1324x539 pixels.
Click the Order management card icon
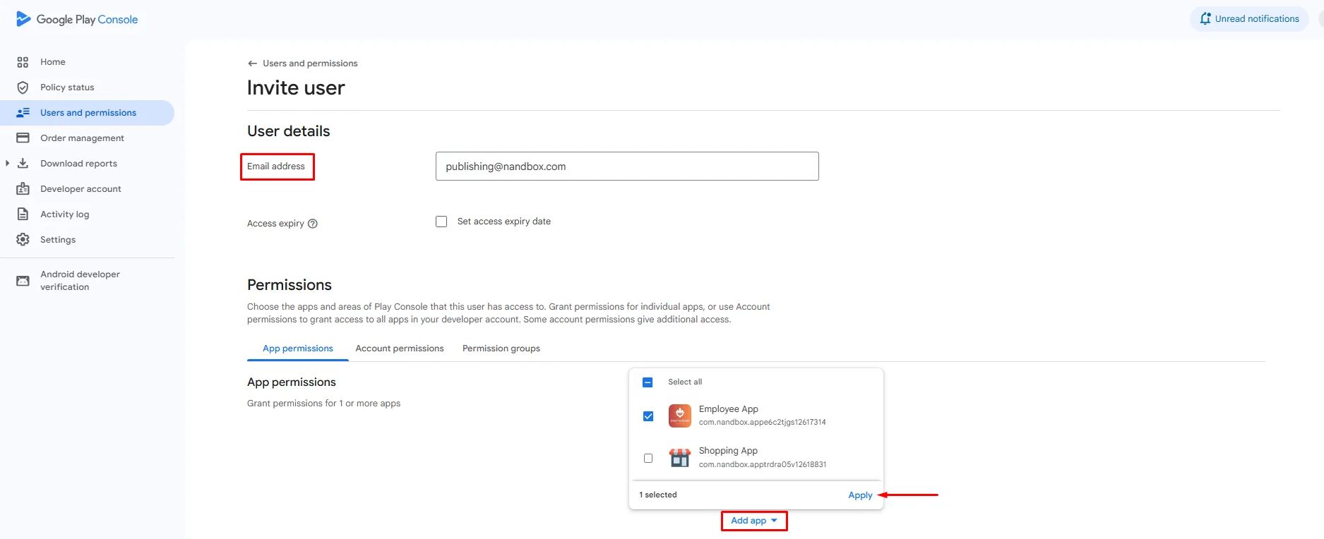click(x=23, y=138)
